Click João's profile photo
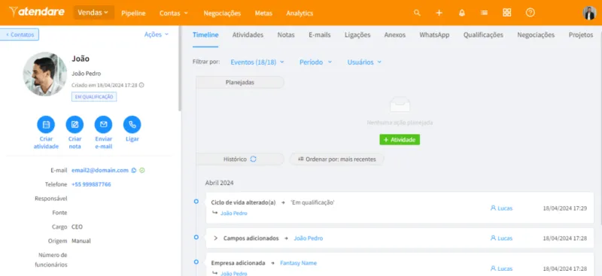 [x=45, y=74]
